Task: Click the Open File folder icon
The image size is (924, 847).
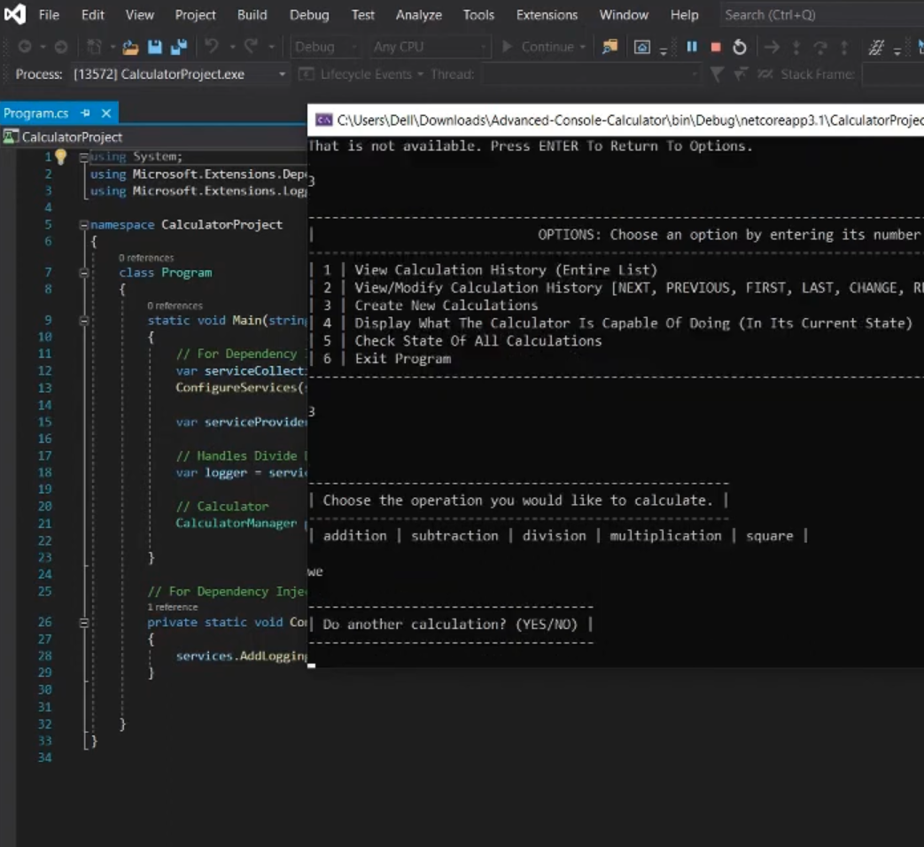Action: tap(130, 47)
